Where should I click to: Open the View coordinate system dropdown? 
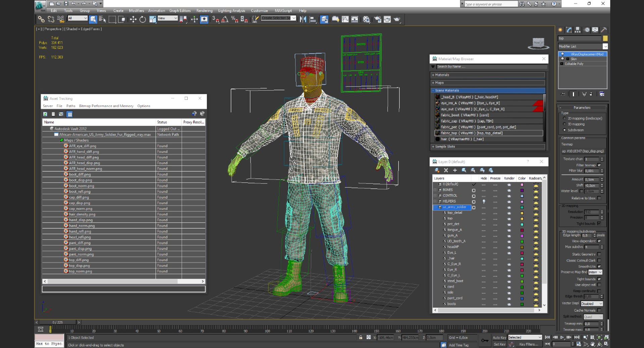point(167,18)
